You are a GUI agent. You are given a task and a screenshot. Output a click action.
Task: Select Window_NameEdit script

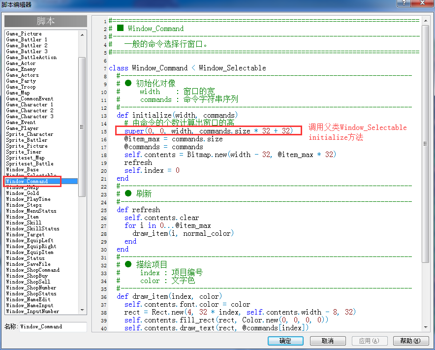29,299
